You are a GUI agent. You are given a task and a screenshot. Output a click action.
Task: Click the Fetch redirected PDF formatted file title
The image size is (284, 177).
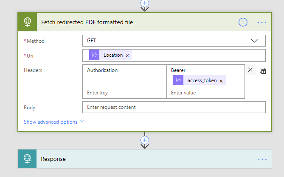pyautogui.click(x=87, y=22)
